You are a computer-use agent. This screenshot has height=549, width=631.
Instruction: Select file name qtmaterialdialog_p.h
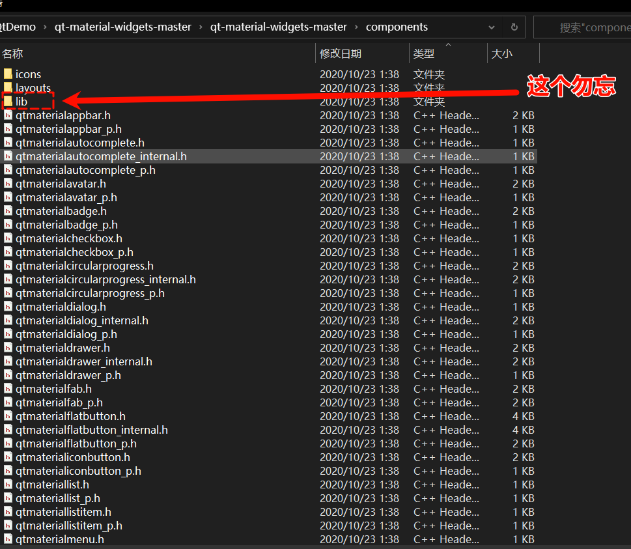tap(66, 335)
